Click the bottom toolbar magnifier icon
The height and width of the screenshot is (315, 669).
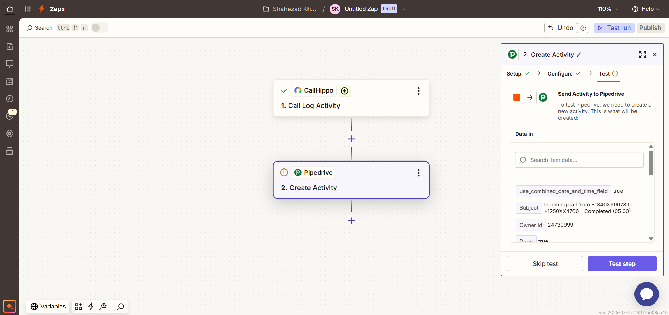[x=121, y=306]
